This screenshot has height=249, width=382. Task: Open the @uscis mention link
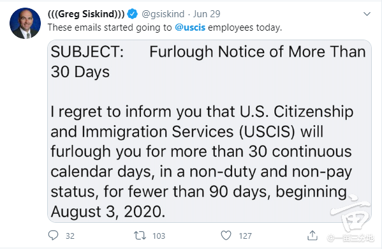(x=190, y=27)
